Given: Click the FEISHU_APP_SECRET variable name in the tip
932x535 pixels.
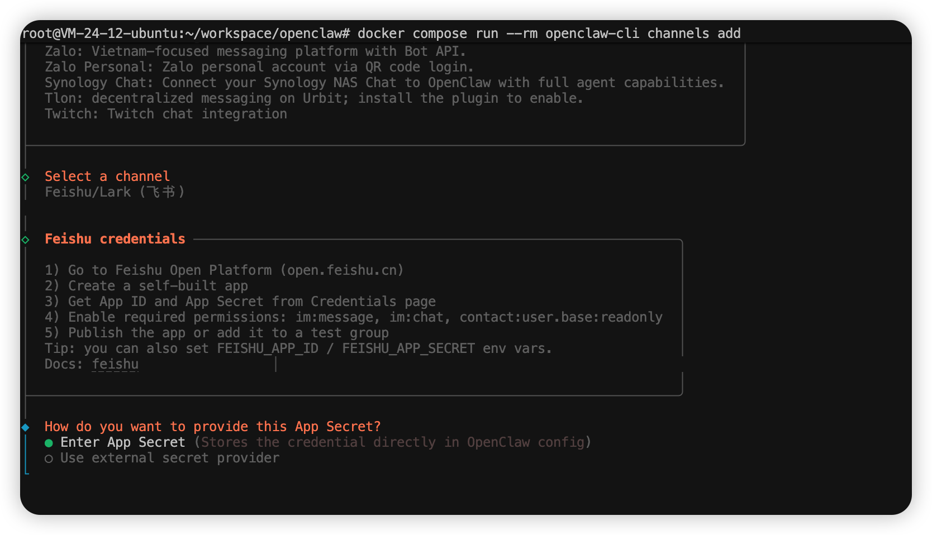Looking at the screenshot, I should tap(408, 348).
